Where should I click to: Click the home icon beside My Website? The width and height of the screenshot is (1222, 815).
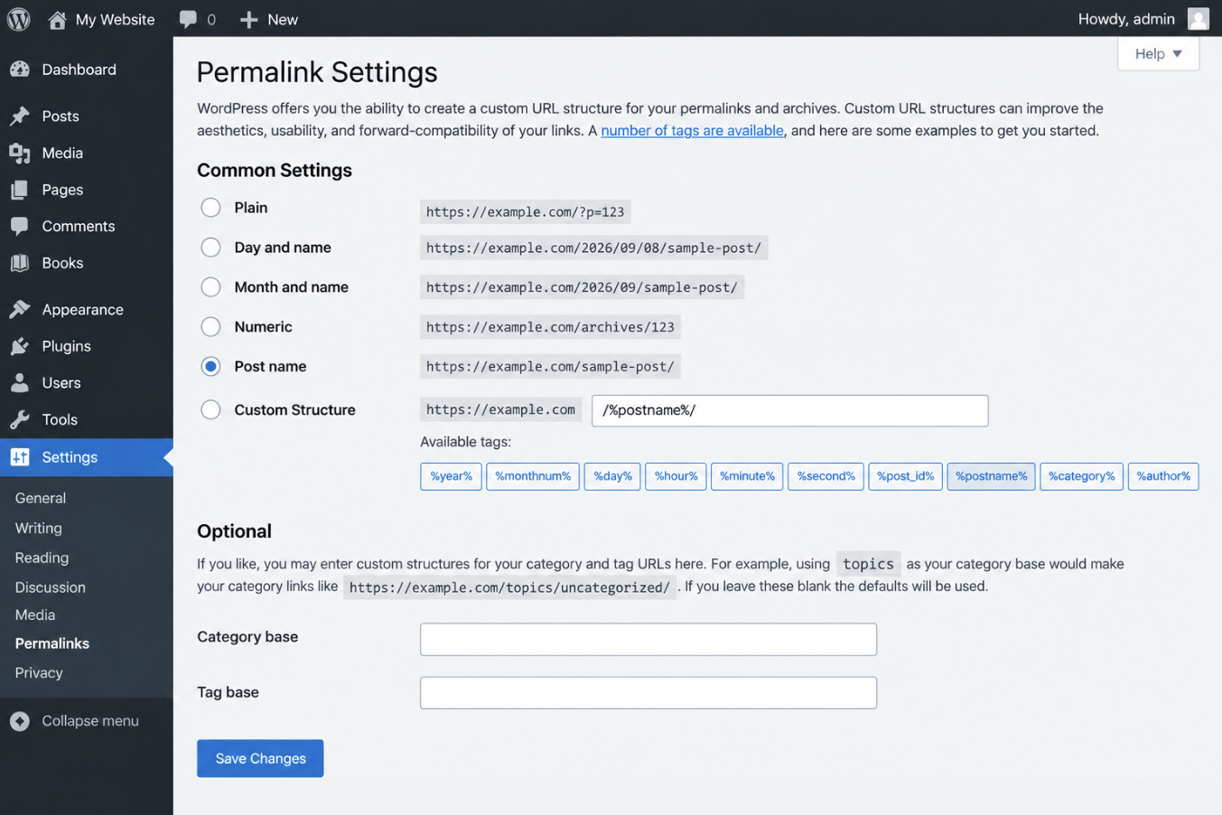click(57, 19)
